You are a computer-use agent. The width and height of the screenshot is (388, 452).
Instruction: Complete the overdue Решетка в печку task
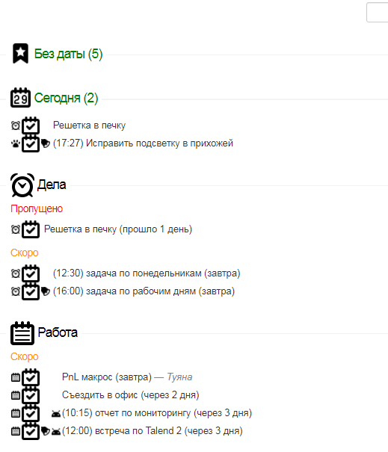coord(31,229)
